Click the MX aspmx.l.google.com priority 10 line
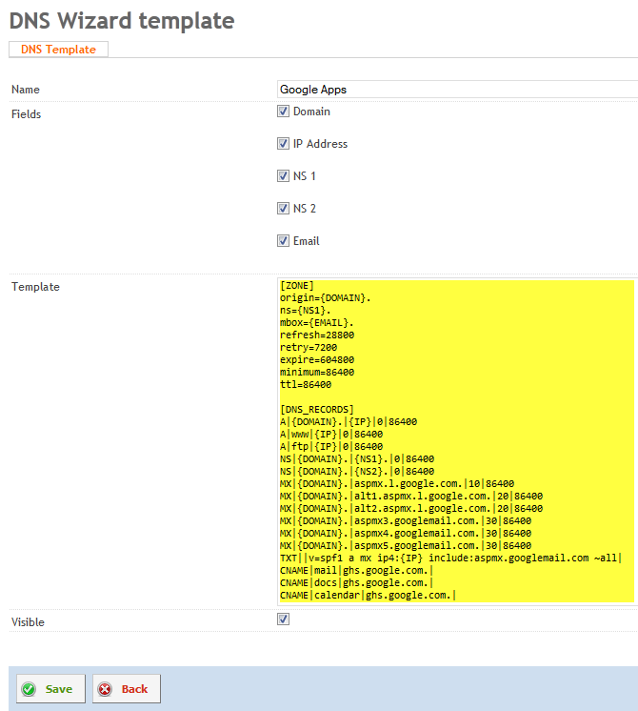 pyautogui.click(x=397, y=484)
